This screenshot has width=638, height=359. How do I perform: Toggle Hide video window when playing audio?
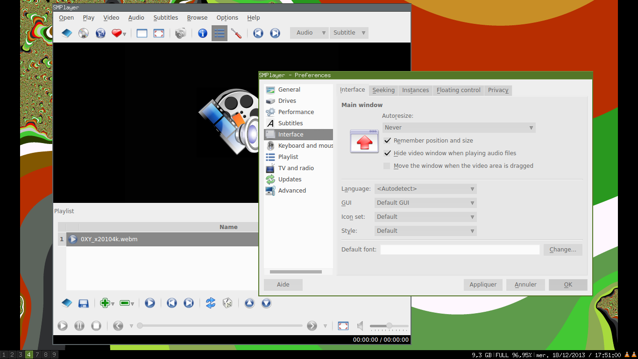[x=387, y=153]
